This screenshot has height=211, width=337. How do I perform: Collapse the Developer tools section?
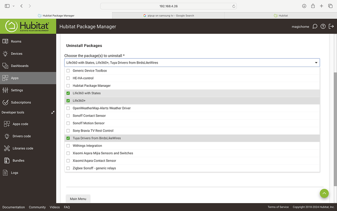[53, 112]
